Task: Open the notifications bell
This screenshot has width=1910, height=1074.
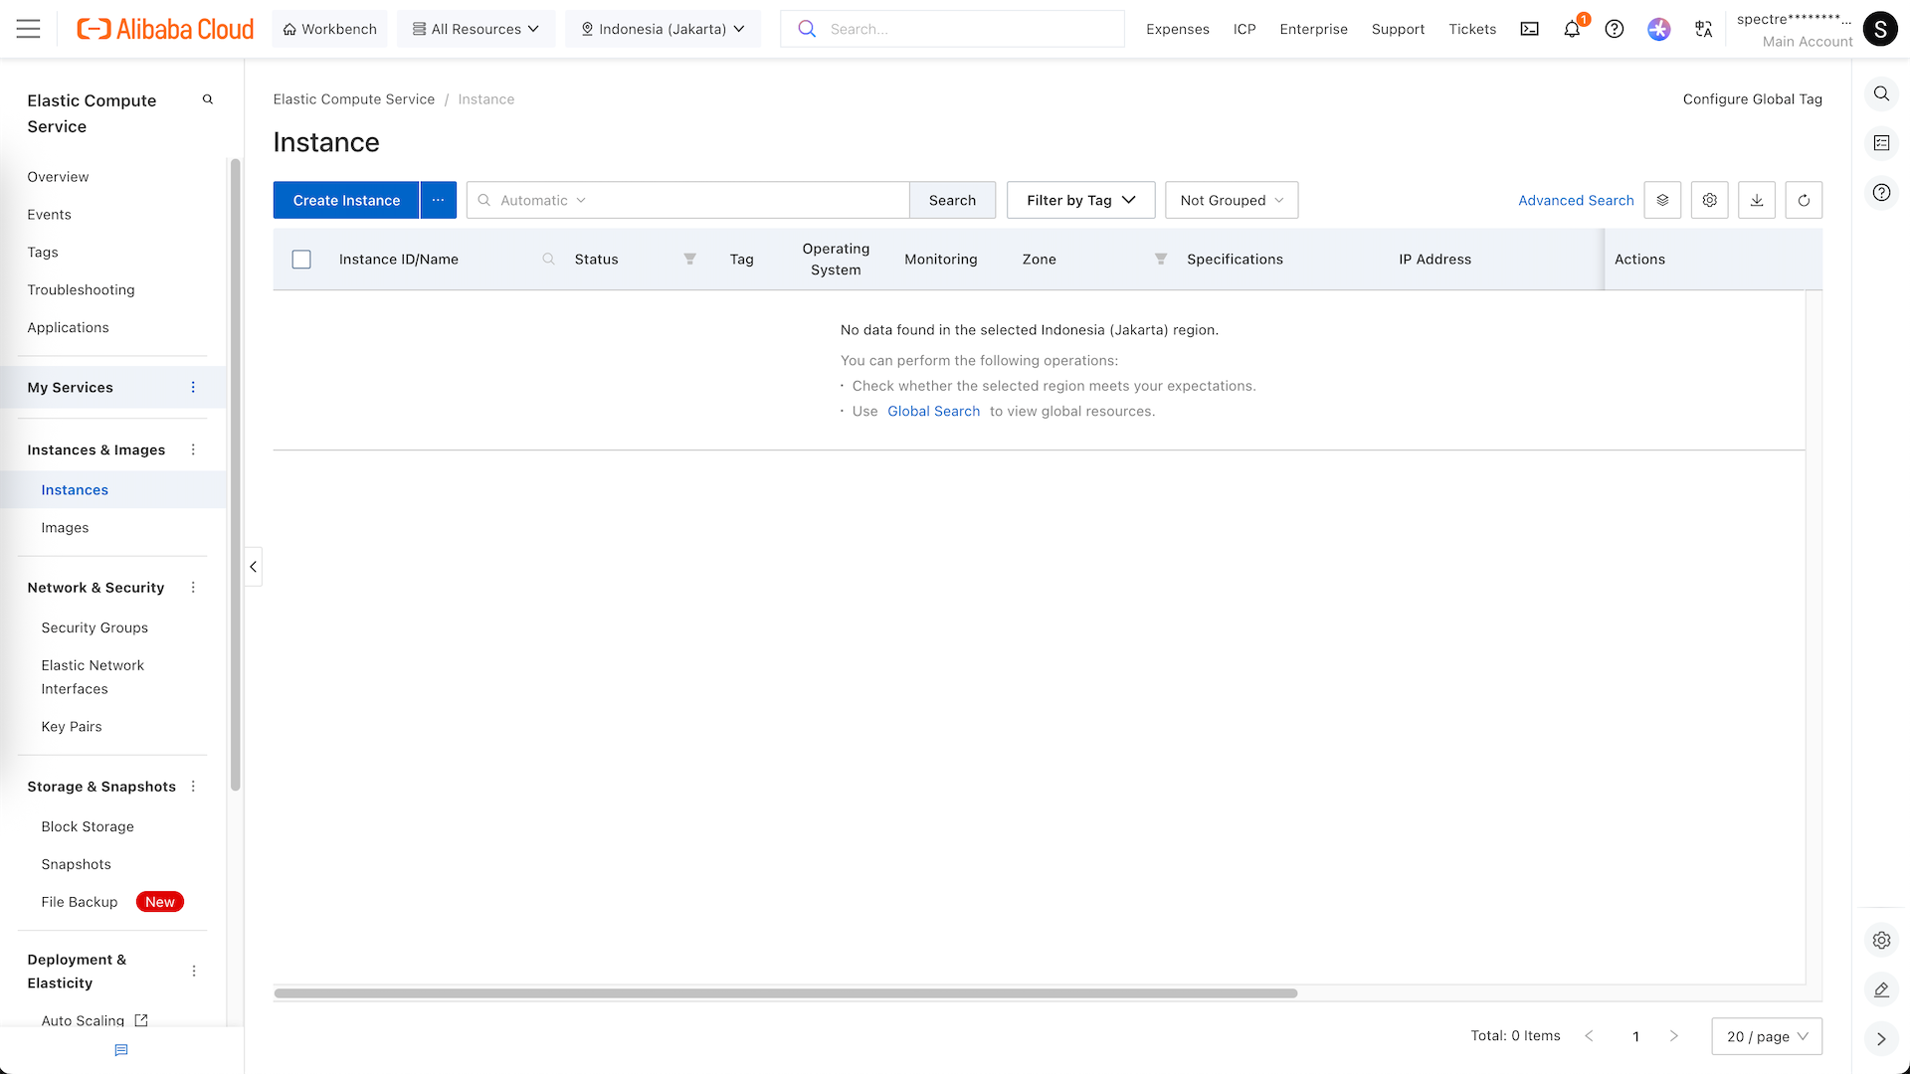Action: pyautogui.click(x=1572, y=29)
